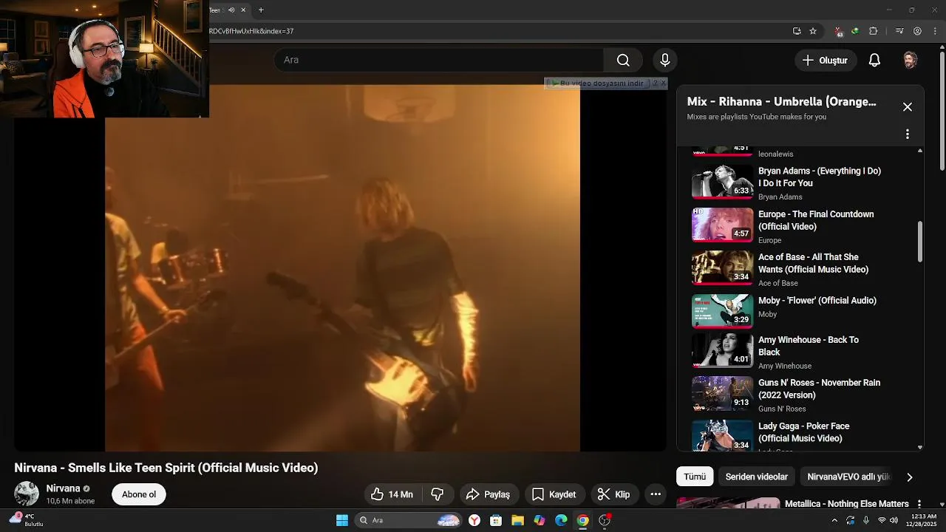946x532 pixels.
Task: Open more actions ellipsis under the video
Action: click(x=656, y=494)
